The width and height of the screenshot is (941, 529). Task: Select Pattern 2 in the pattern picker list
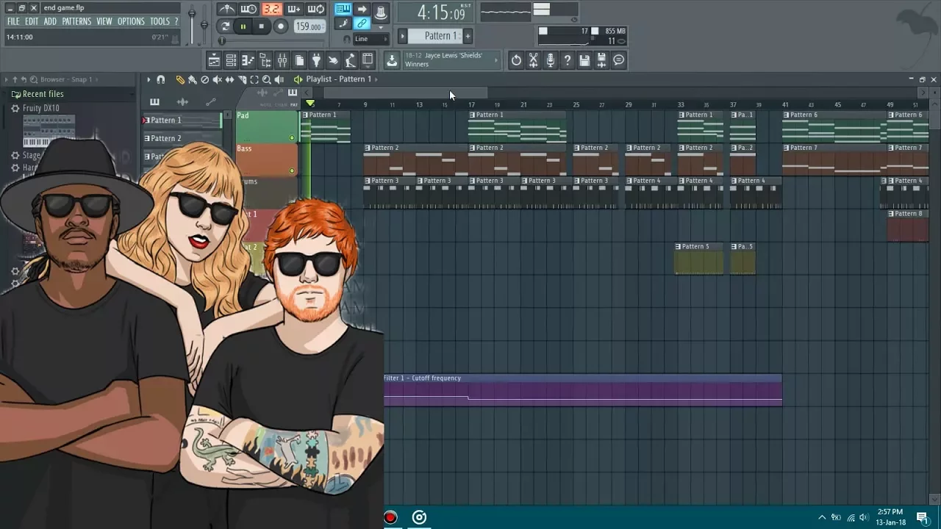(181, 139)
